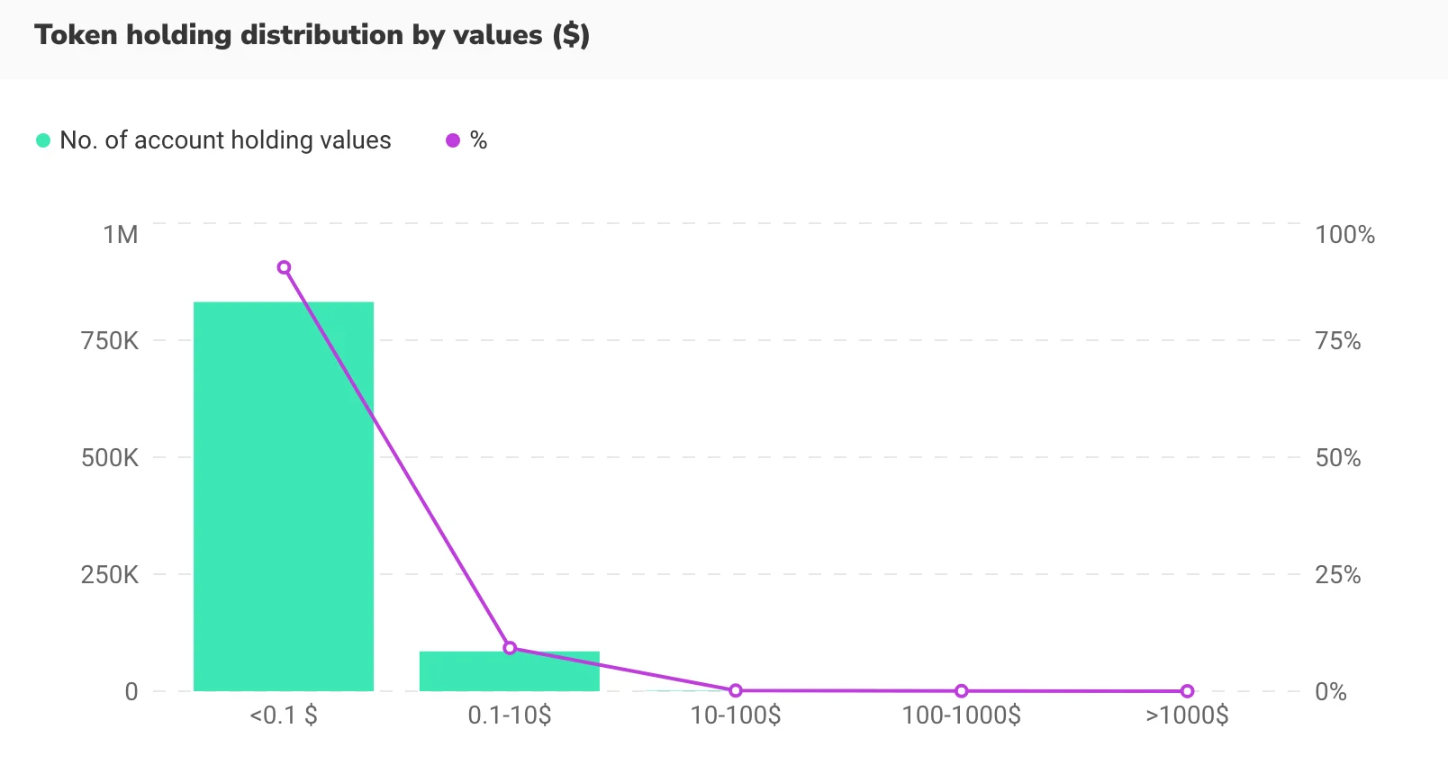Click the purple data point at >1000$
Image resolution: width=1448 pixels, height=783 pixels.
point(1187,691)
